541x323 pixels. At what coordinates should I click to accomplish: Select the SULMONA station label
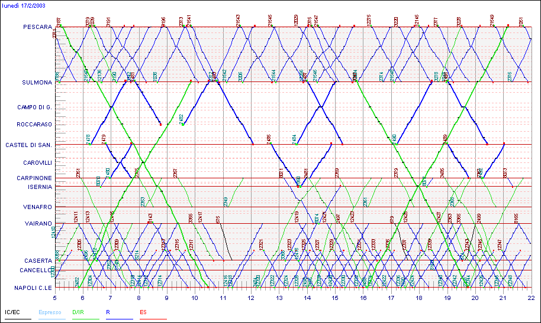pyautogui.click(x=37, y=83)
